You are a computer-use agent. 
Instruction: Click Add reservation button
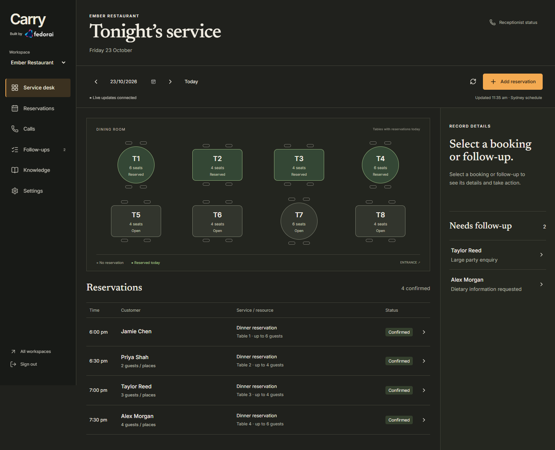(513, 82)
